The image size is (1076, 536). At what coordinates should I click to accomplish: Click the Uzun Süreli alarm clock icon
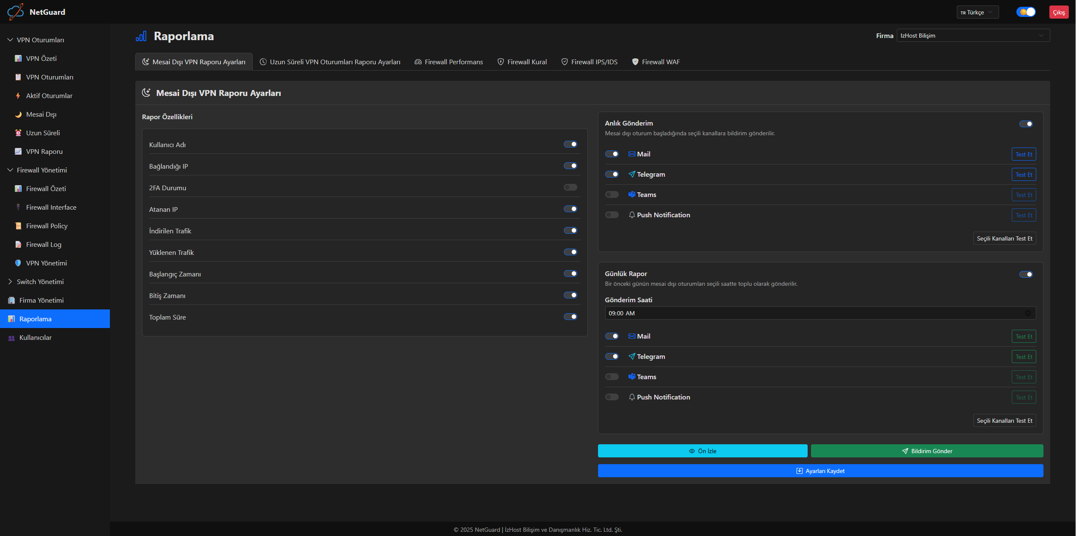click(18, 133)
